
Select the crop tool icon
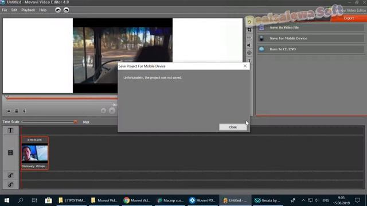(249, 30)
